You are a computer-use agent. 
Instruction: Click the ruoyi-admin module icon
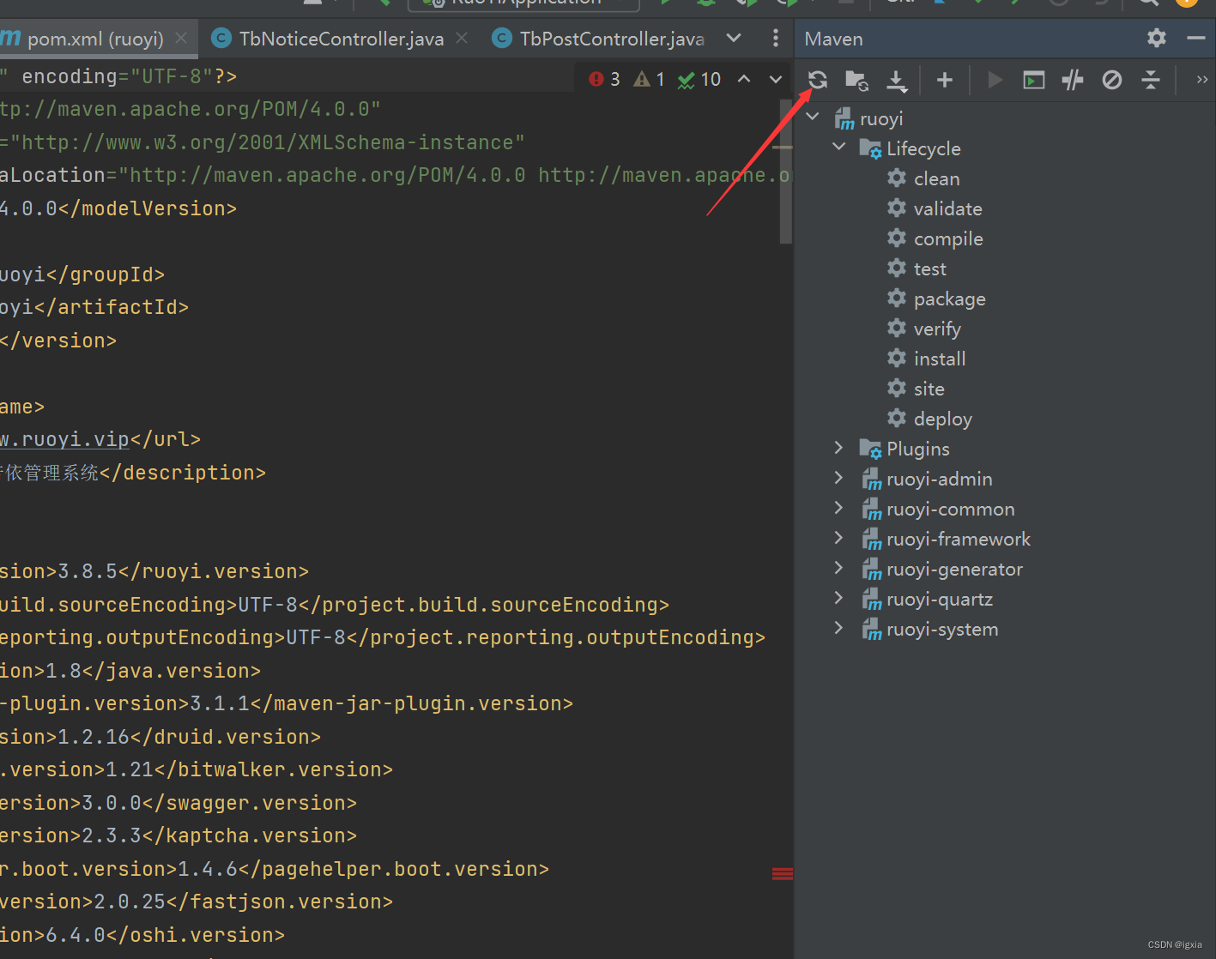pos(871,479)
